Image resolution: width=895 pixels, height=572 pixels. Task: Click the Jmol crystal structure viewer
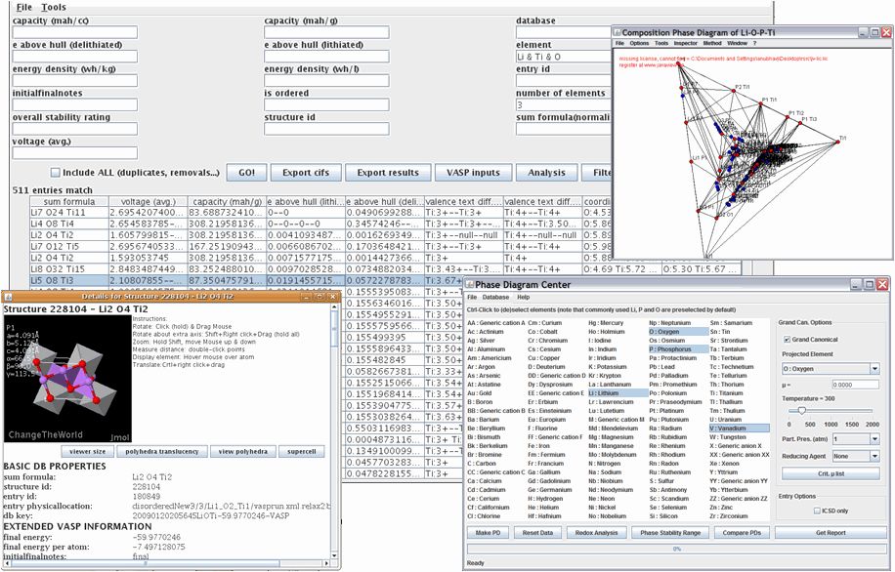point(67,379)
